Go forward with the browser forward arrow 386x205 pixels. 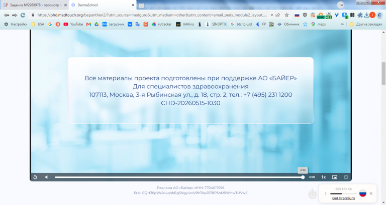15,15
